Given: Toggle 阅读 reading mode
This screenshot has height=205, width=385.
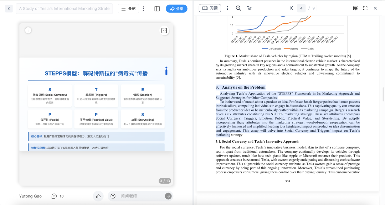Looking at the screenshot, I should (210, 8).
